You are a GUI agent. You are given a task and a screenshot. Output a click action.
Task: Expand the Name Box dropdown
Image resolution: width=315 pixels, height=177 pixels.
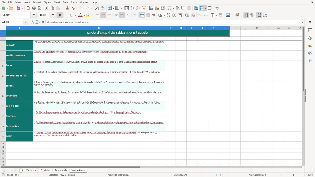26,22
